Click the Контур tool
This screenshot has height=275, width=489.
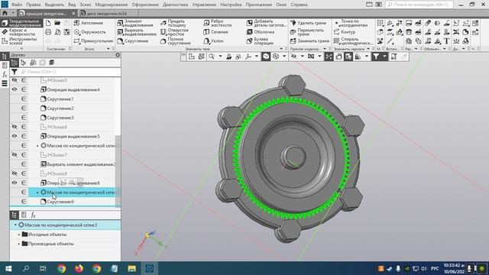[345, 32]
